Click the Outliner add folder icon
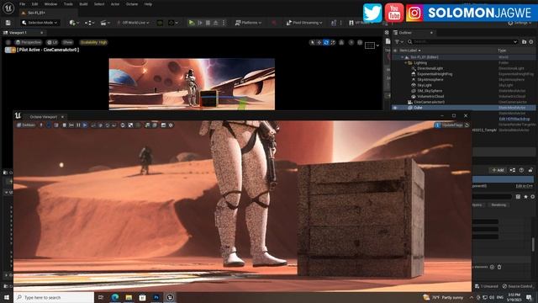Screen dimensions: 538x303 pyautogui.click(x=524, y=41)
